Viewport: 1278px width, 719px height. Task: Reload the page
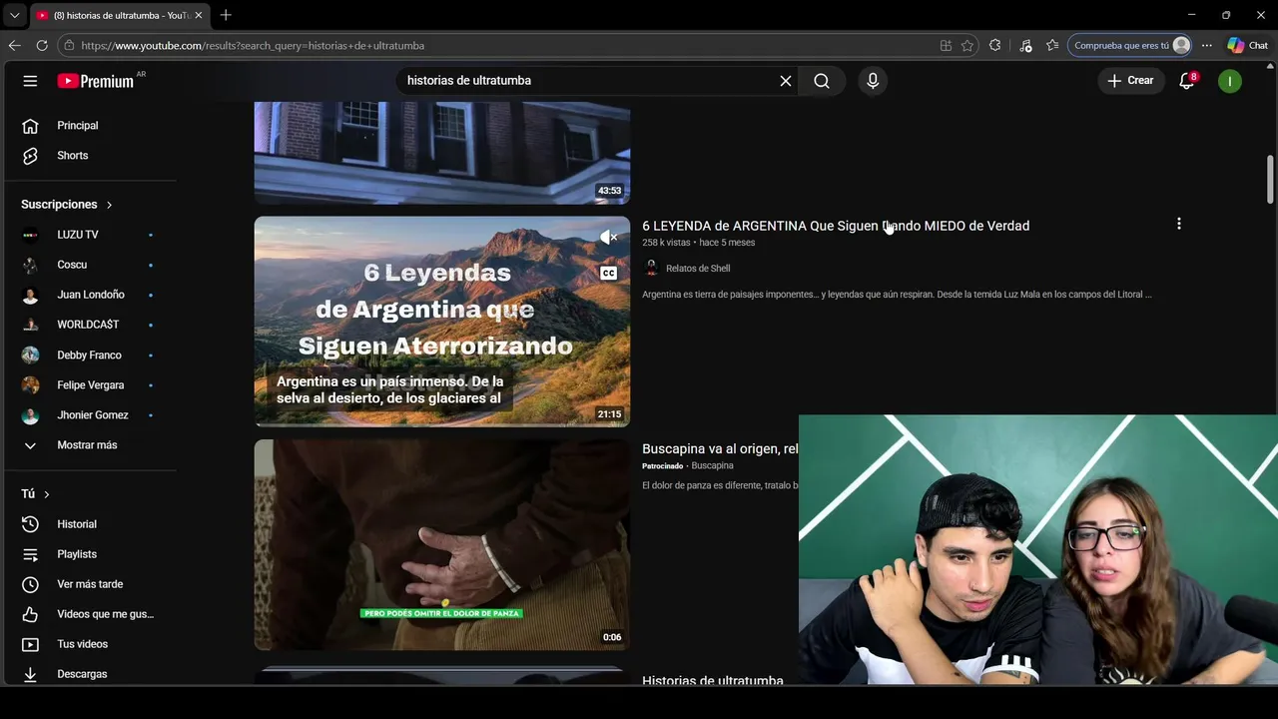coord(42,45)
